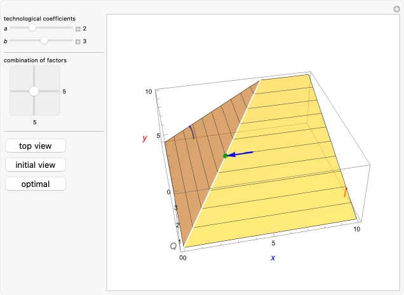Expand controls for coefficient b slider

pyautogui.click(x=78, y=41)
